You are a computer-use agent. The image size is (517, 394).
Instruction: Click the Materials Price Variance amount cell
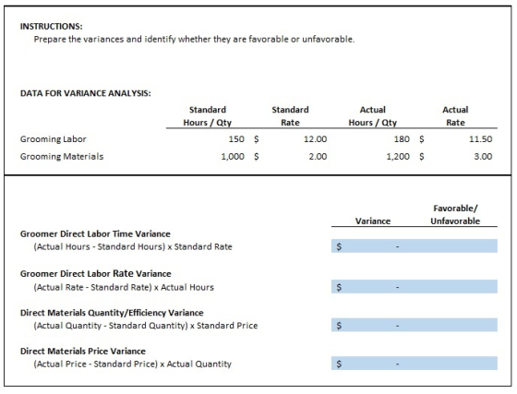(x=373, y=363)
